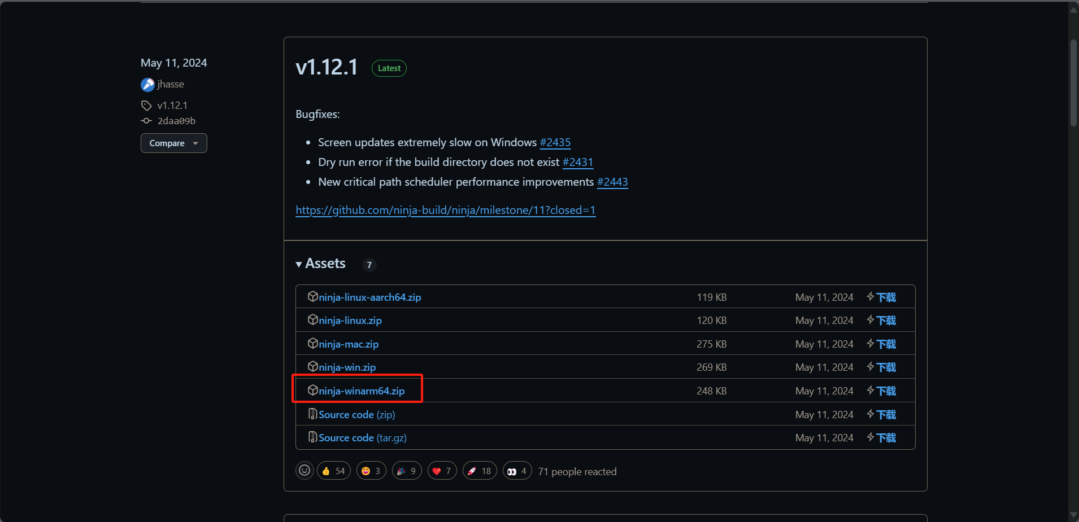Click the scrollbar up arrow

pyautogui.click(x=1073, y=9)
